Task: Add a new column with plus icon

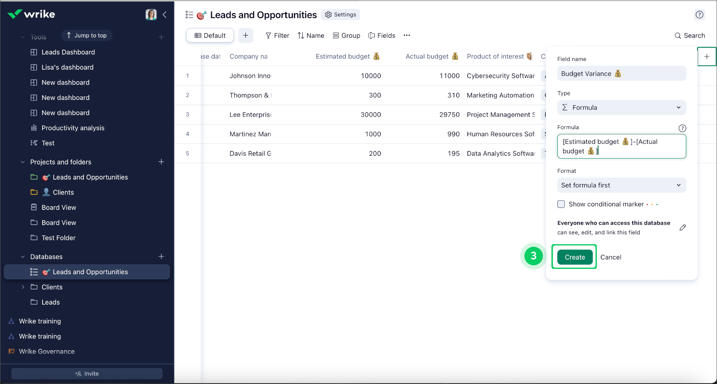Action: coord(706,57)
